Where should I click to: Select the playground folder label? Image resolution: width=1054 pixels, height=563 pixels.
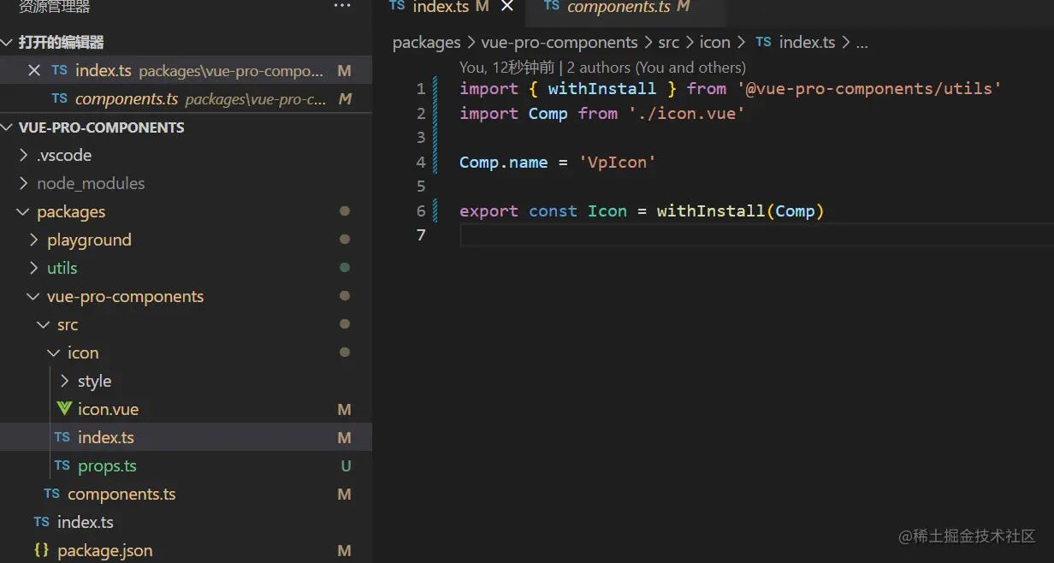(89, 240)
